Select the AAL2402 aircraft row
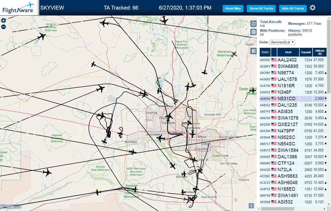The image size is (331, 211). [293, 60]
